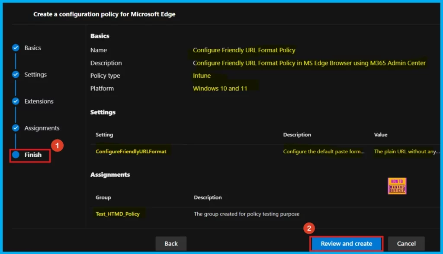The height and width of the screenshot is (254, 443).
Task: Click the Settings step checkmark icon
Action: [16, 74]
